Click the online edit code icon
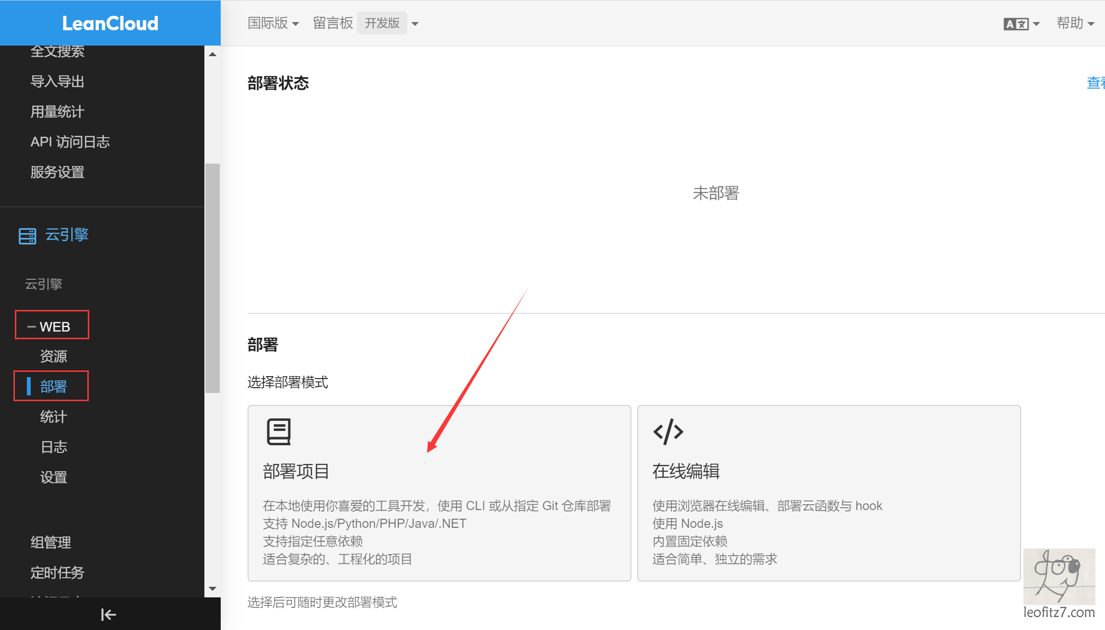The height and width of the screenshot is (630, 1105). 668,432
